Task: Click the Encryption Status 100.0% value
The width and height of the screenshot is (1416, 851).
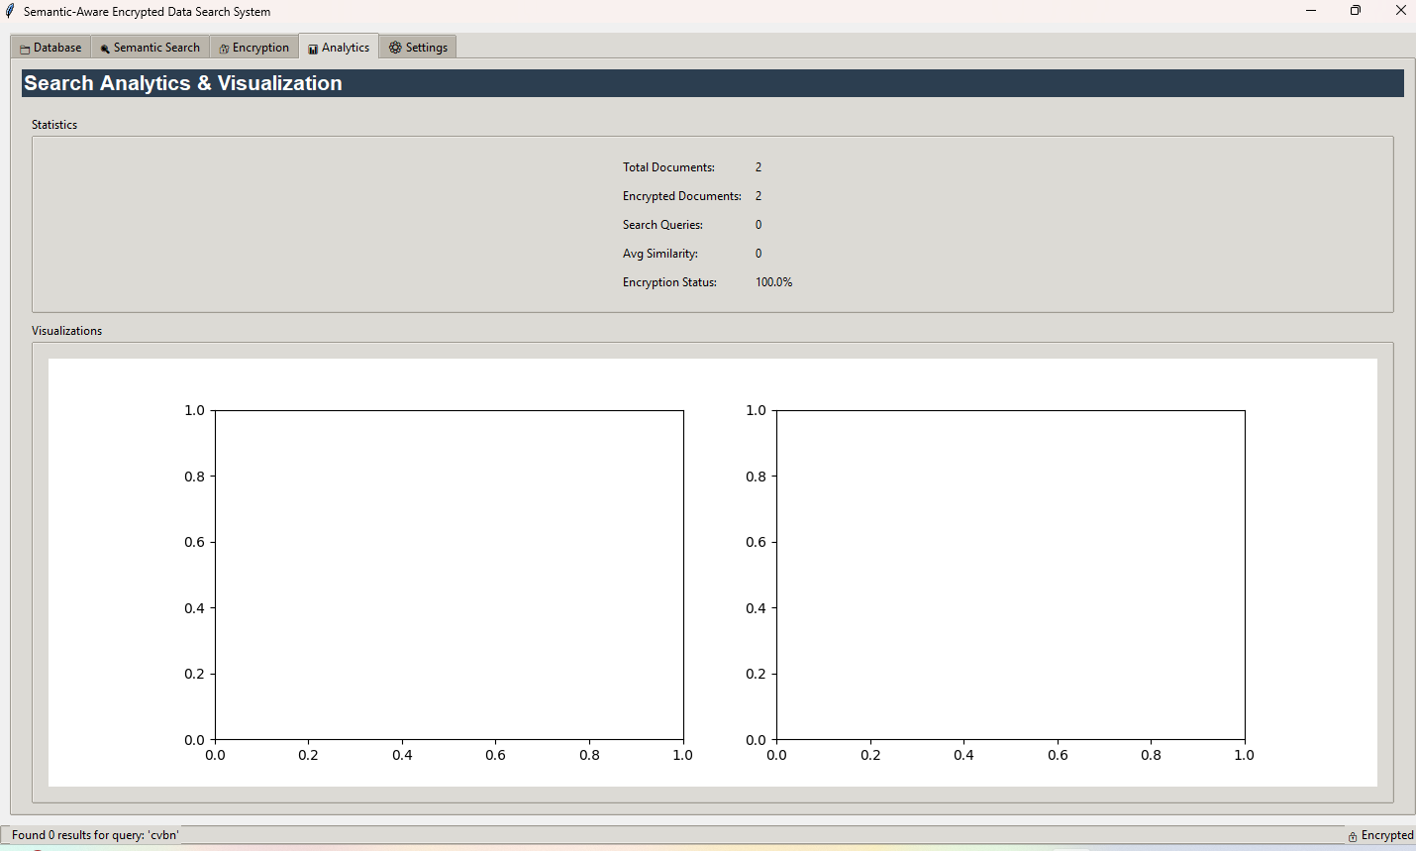Action: [773, 282]
